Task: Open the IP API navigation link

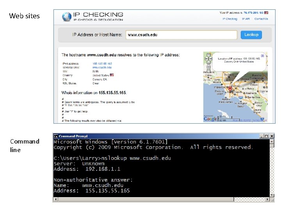Action: coord(246,19)
